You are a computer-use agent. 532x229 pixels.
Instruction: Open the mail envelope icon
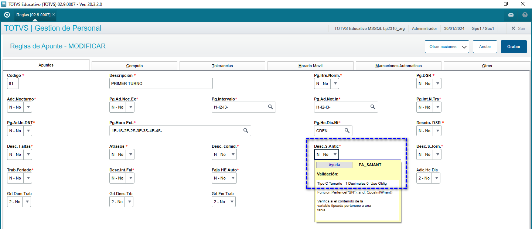(511, 15)
